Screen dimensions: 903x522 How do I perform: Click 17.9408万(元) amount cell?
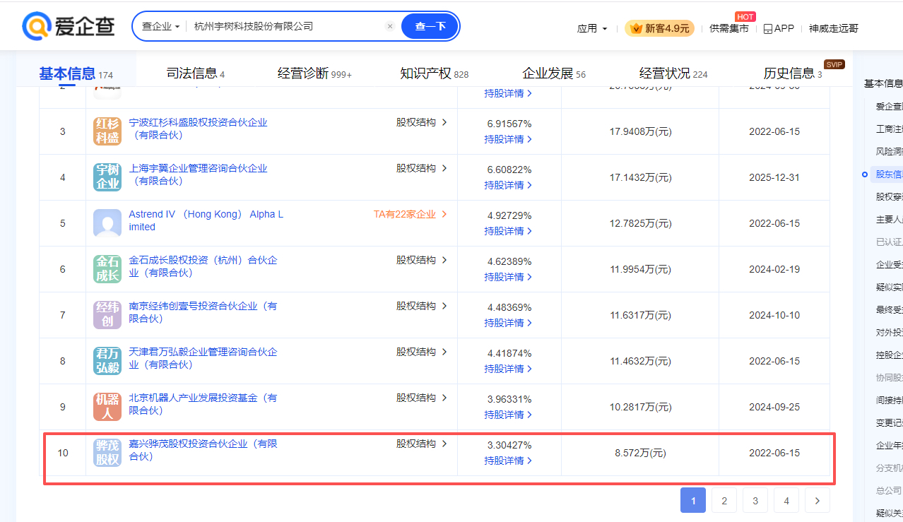640,131
